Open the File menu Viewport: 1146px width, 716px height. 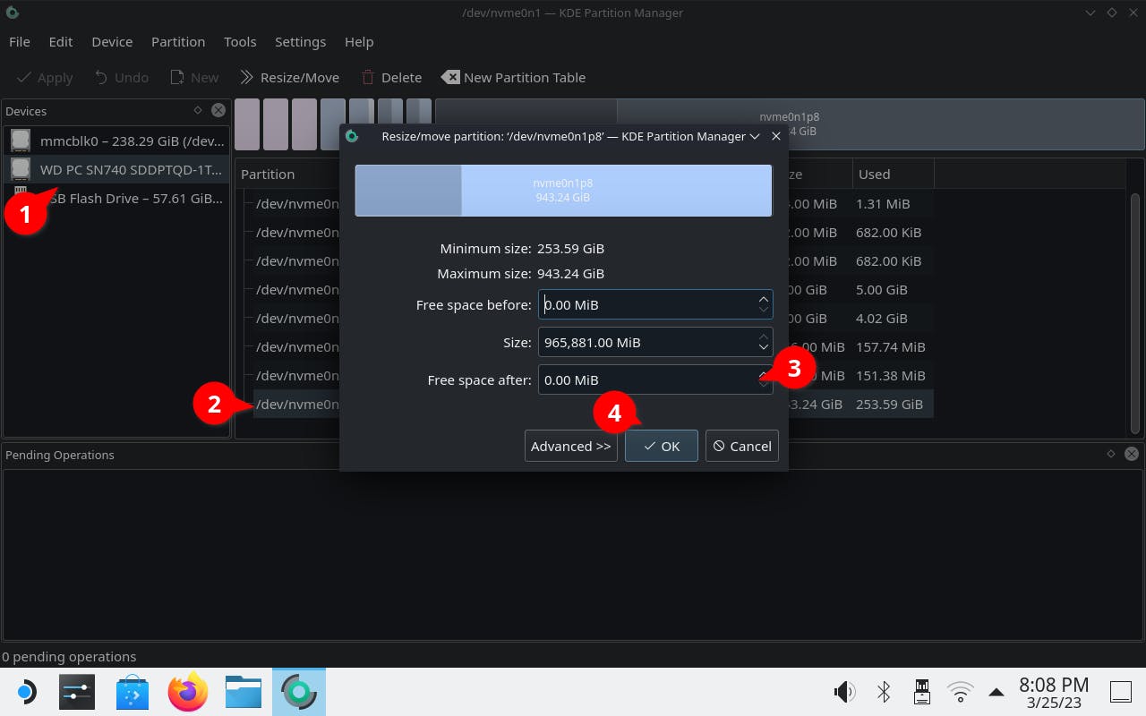pyautogui.click(x=19, y=42)
